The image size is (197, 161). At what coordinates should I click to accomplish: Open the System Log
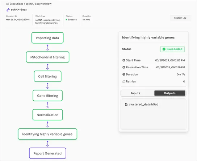(180, 18)
